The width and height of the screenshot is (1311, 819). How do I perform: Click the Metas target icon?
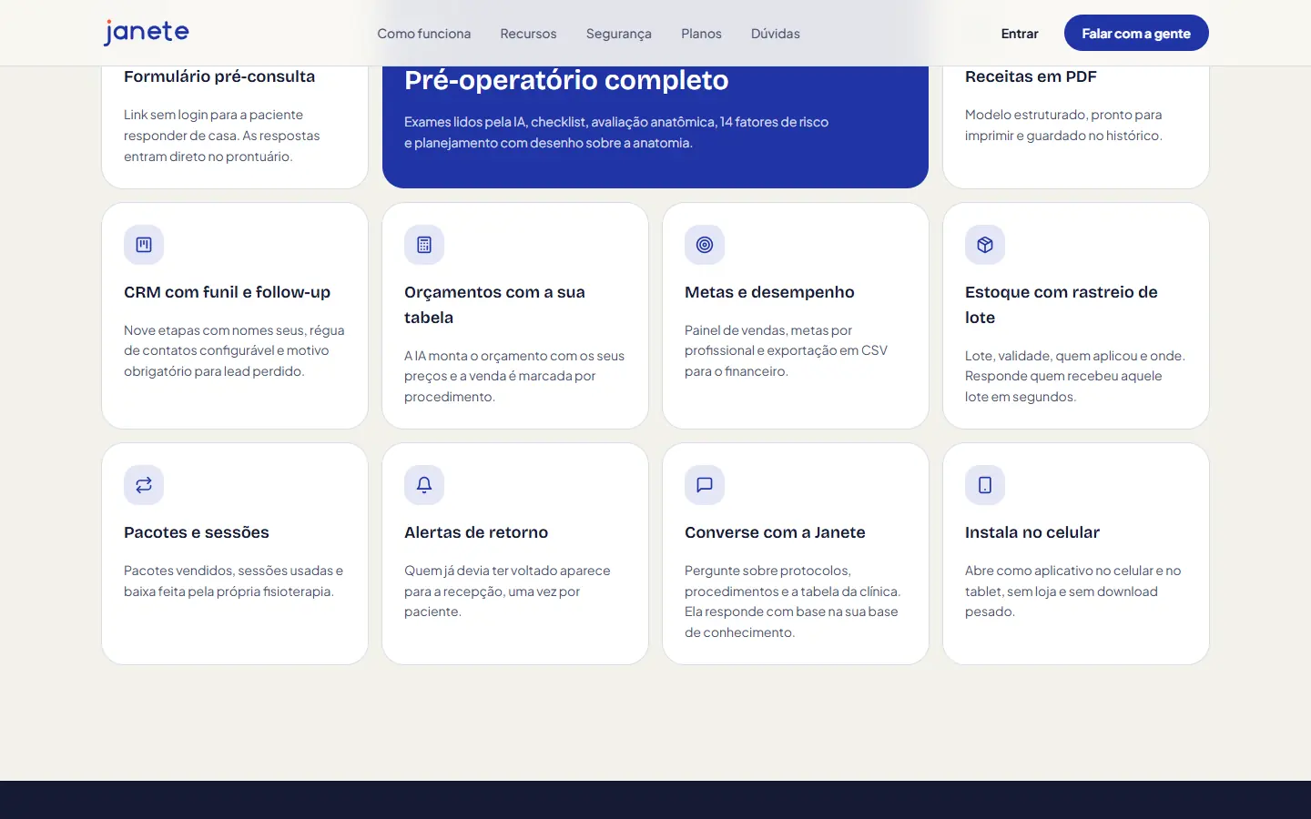[705, 245]
